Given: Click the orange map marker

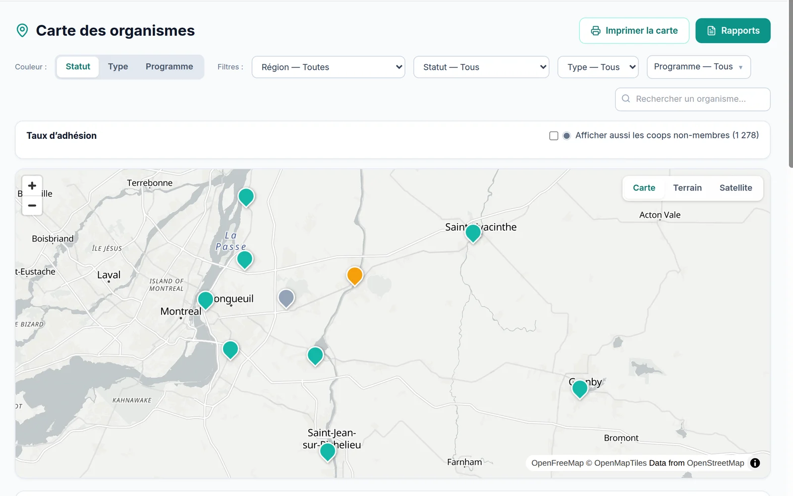Looking at the screenshot, I should (355, 276).
